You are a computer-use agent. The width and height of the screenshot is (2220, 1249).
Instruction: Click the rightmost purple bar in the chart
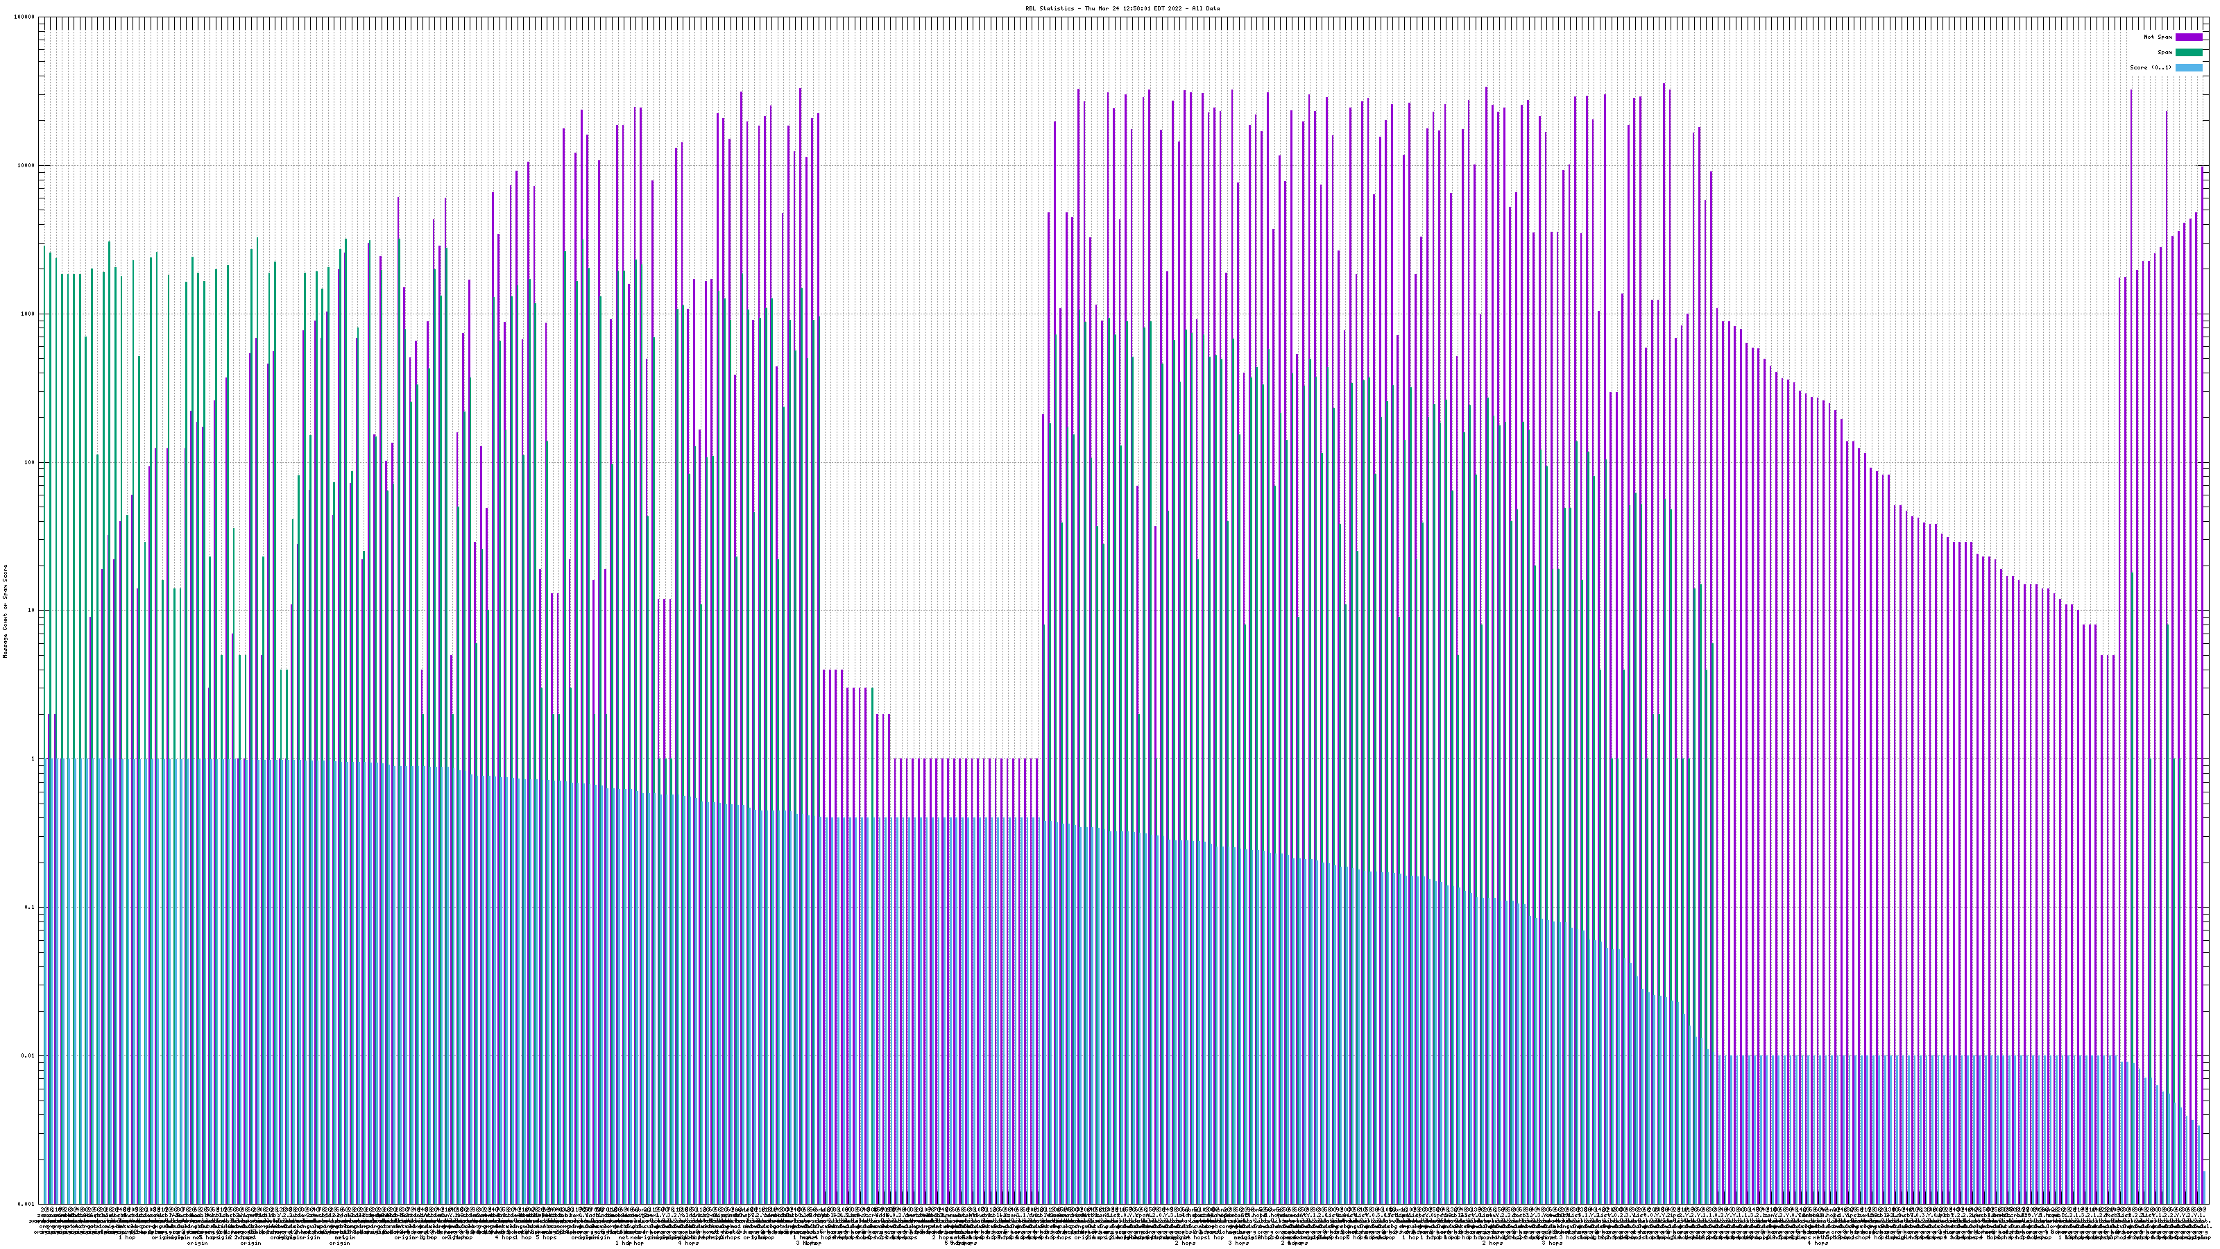pos(2202,604)
